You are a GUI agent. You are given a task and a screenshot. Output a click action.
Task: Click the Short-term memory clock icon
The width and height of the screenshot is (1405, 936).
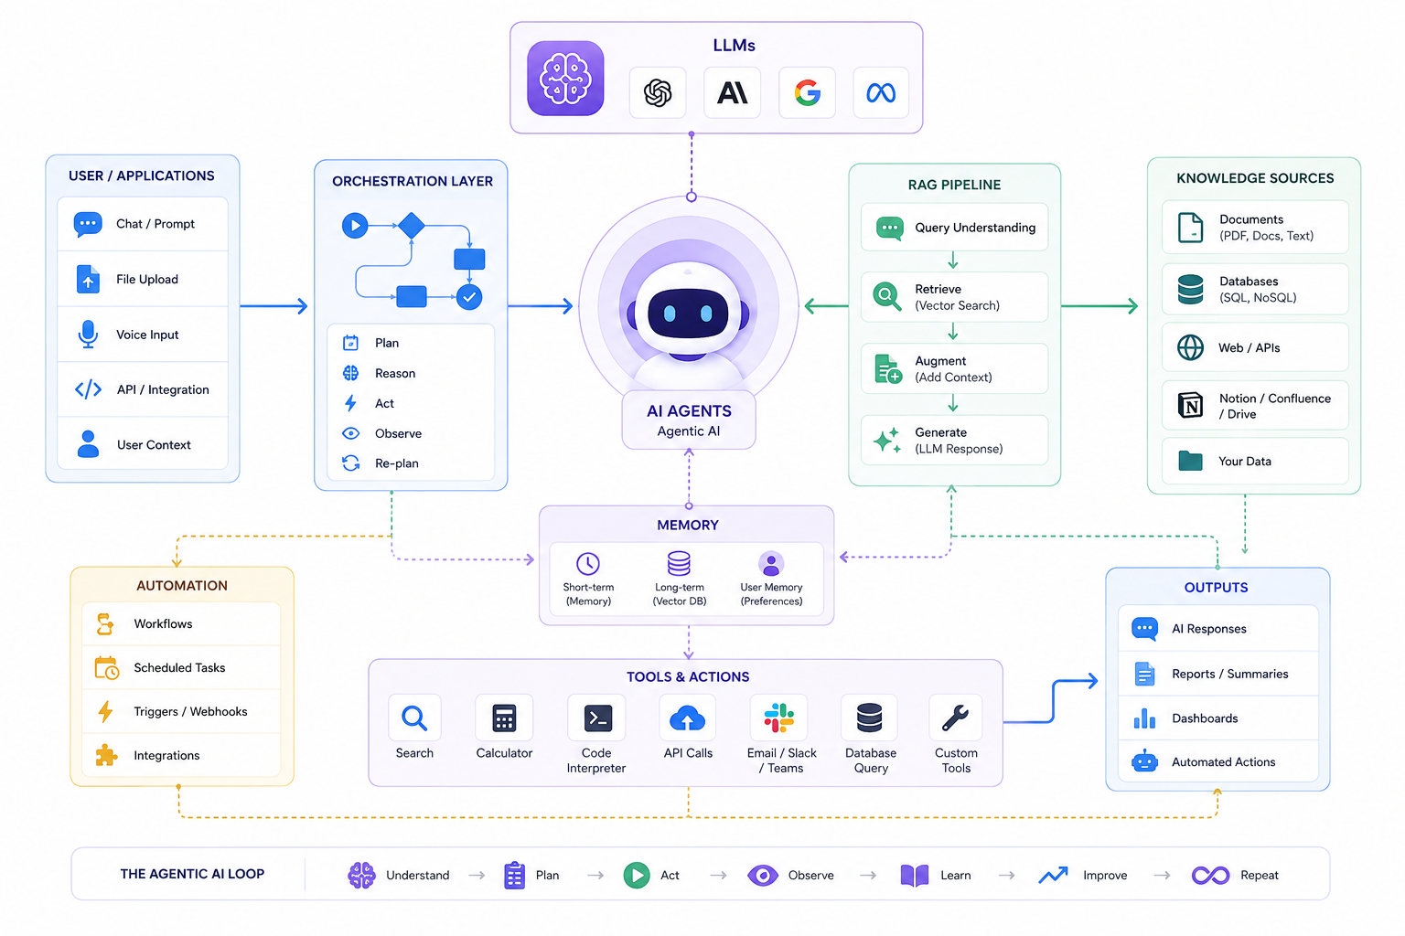click(x=588, y=564)
